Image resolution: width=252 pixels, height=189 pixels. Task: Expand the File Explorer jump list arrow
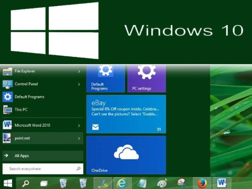79,72
